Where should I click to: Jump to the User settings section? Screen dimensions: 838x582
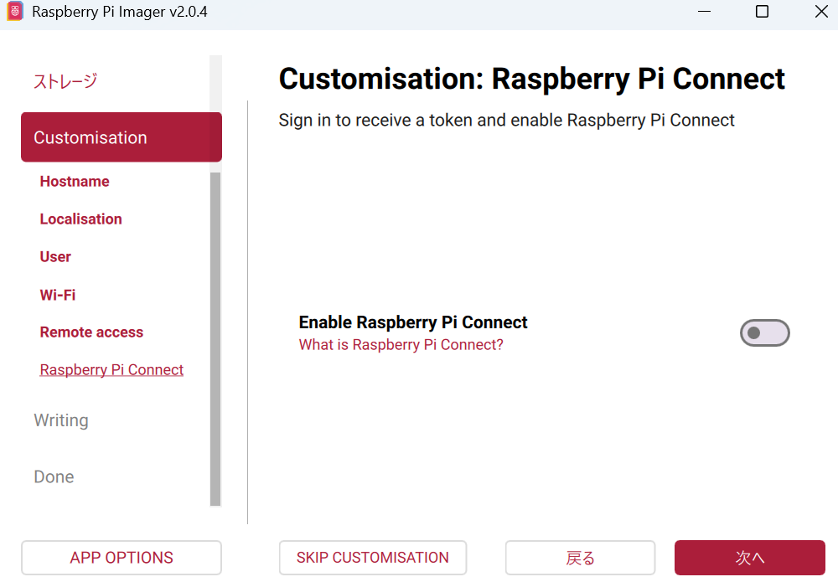(x=55, y=257)
